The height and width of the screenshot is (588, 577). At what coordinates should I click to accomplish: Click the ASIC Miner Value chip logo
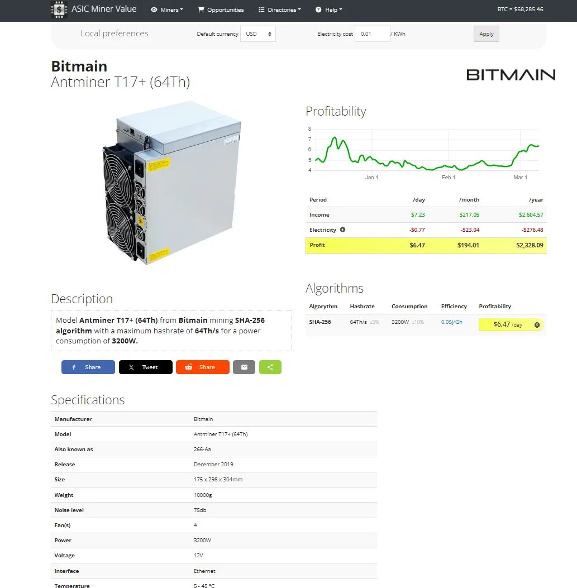pos(59,9)
